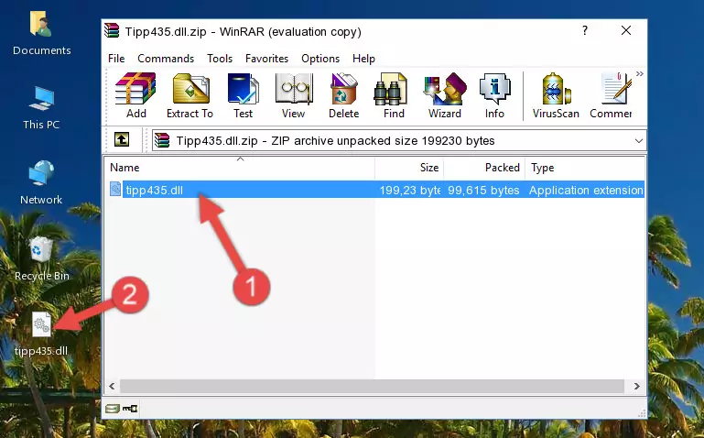Open the Options menu
The height and width of the screenshot is (438, 704).
[320, 59]
